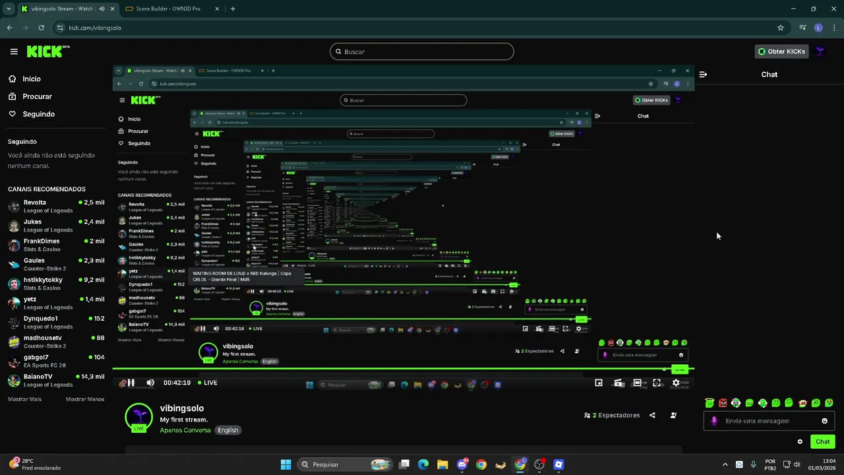
Task: Focus Envie uma mensagem field
Action: [x=769, y=421]
